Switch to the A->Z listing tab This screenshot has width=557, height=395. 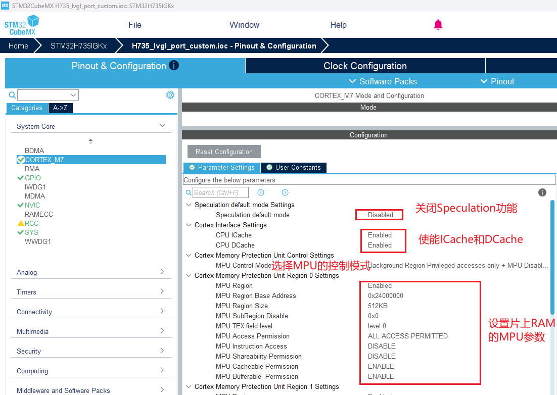(60, 108)
